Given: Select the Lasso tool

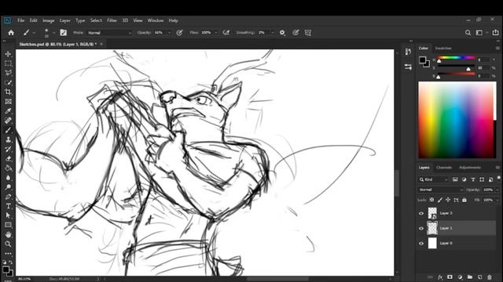Looking at the screenshot, I should 9,73.
